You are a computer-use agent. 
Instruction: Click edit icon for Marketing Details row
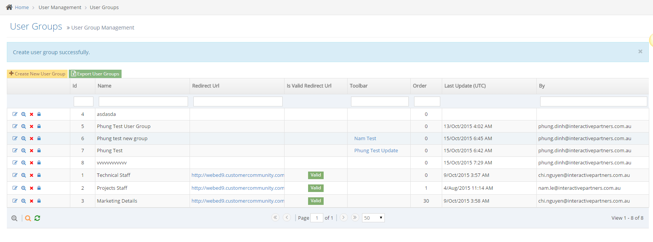click(15, 201)
